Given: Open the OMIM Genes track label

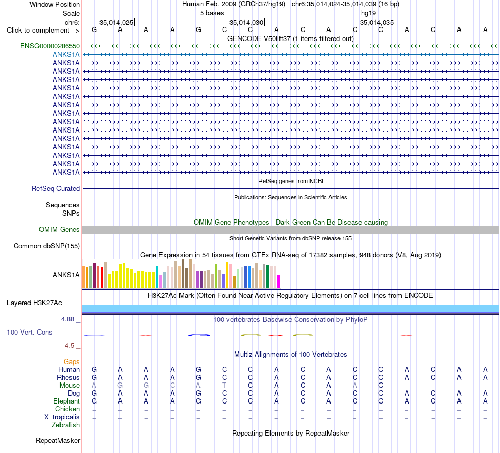Looking at the screenshot, I should pos(59,229).
